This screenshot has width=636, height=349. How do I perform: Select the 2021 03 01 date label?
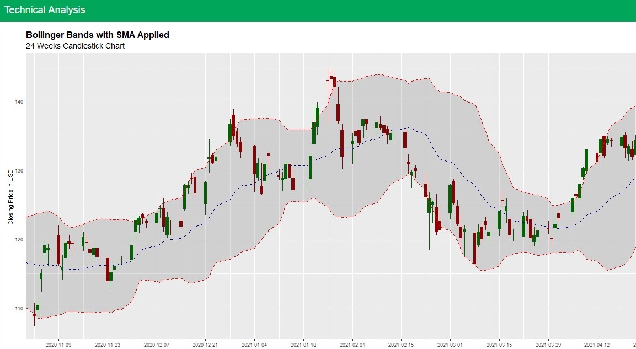click(x=450, y=345)
